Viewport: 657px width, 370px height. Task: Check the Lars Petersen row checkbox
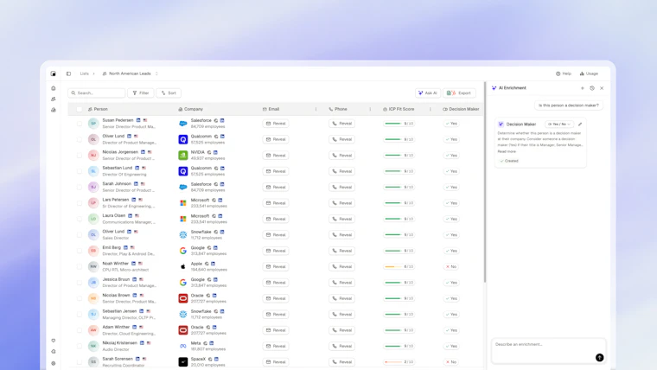click(x=80, y=203)
